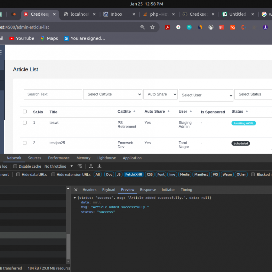The image size is (272, 272).
Task: Show the raw Response tab
Action: tap(148, 190)
